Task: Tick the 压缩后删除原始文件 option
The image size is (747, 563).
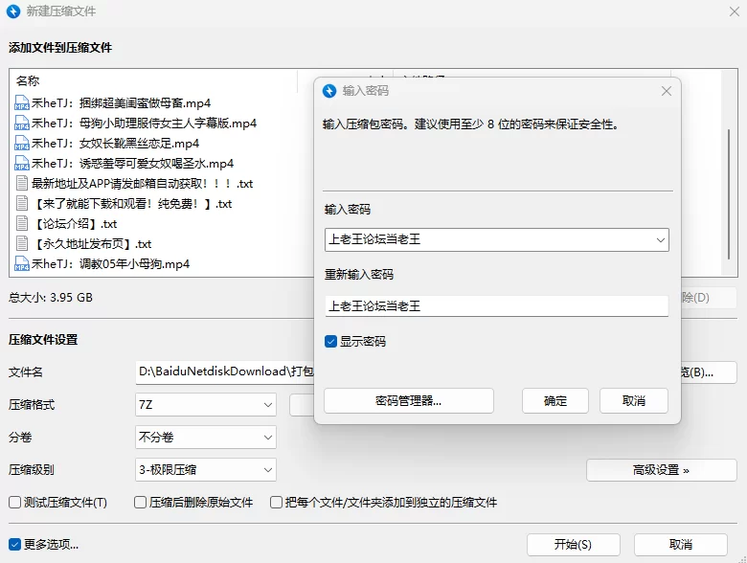Action: [x=140, y=502]
